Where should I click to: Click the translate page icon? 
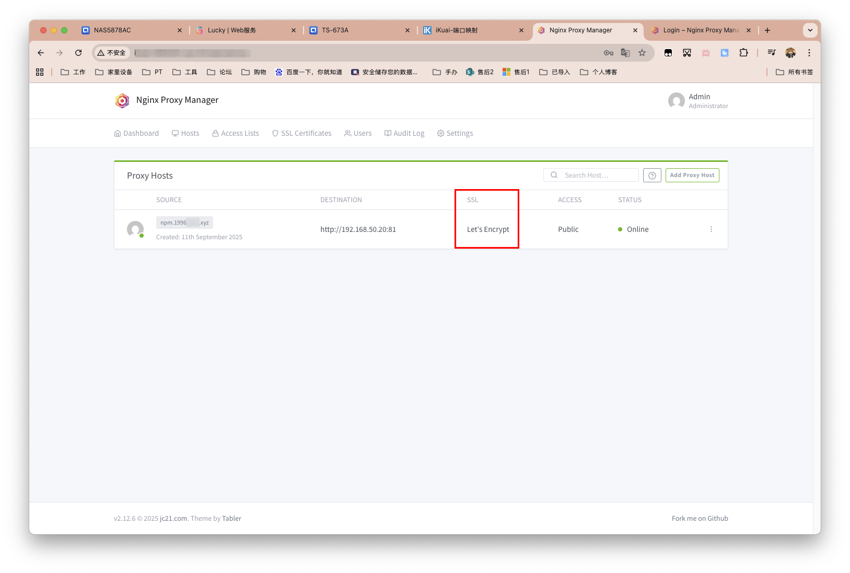[x=625, y=53]
